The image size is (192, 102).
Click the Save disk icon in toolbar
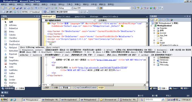click(17, 8)
